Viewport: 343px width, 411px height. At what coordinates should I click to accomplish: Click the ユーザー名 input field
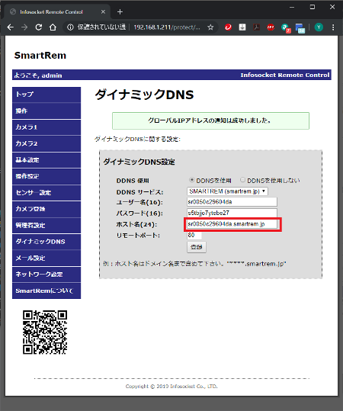[x=232, y=202]
